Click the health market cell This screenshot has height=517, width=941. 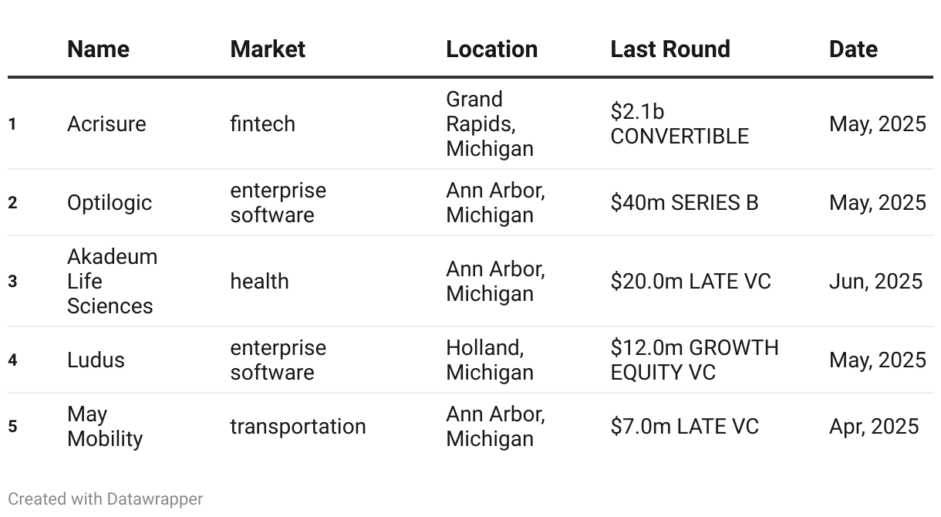[x=259, y=282]
